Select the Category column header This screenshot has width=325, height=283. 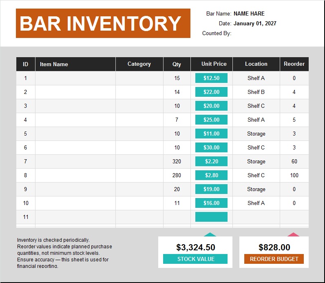click(139, 64)
